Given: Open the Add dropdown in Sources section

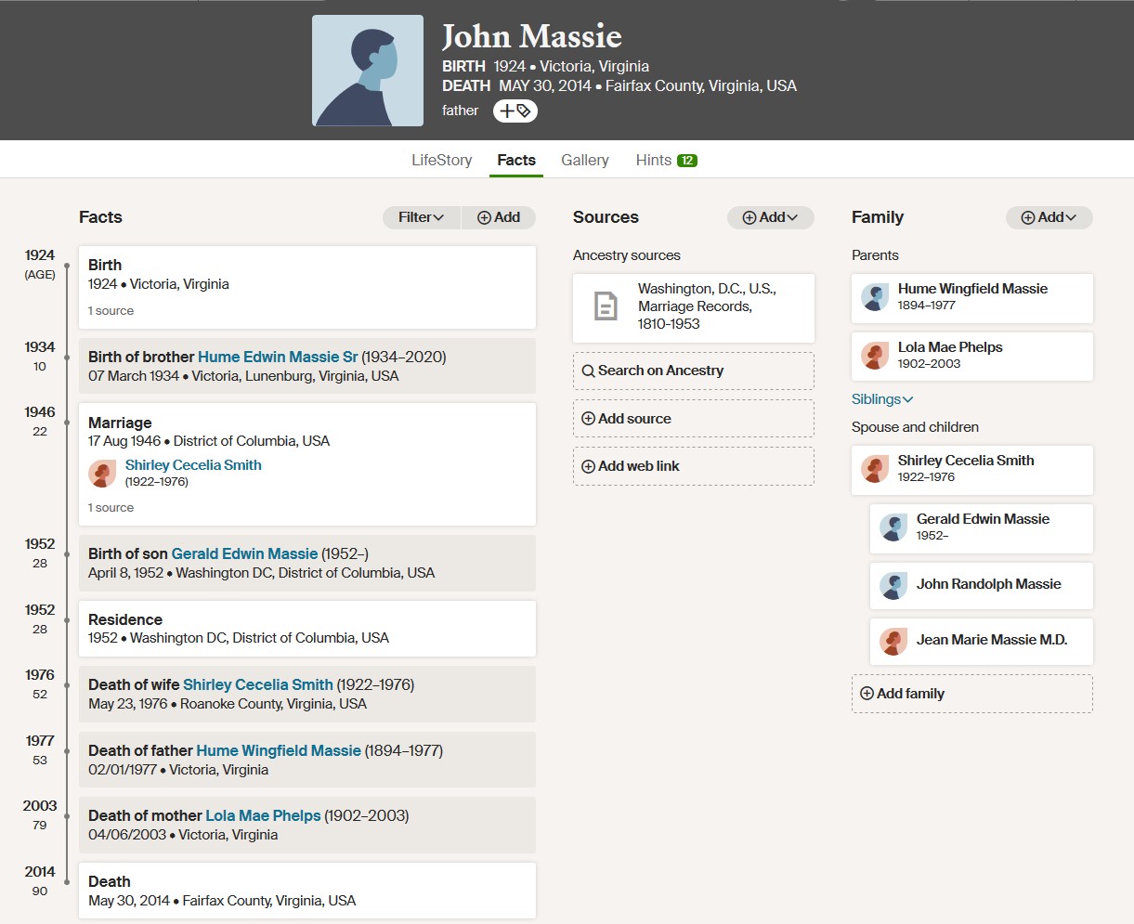Looking at the screenshot, I should 770,217.
